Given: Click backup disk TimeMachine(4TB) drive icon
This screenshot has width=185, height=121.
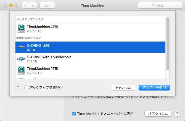Looking at the screenshot, I should (21, 29).
